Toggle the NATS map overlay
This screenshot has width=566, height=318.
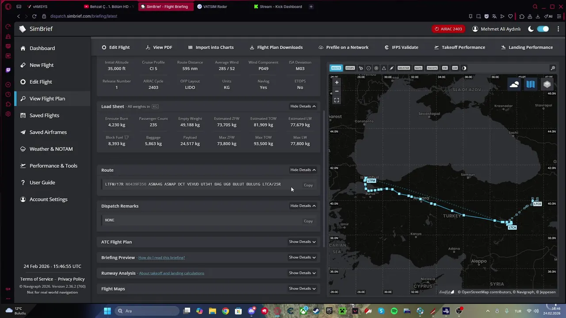point(418,68)
